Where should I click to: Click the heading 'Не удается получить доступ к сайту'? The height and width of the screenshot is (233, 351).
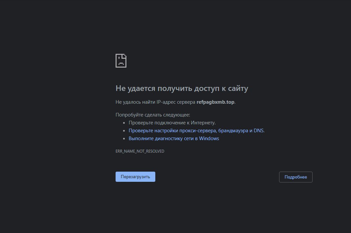(x=182, y=88)
